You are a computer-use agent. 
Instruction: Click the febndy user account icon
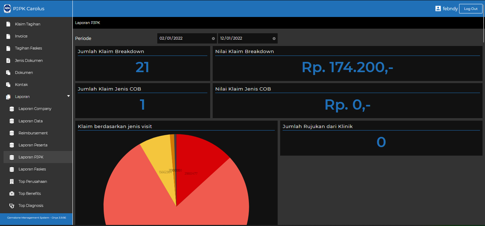tap(438, 8)
